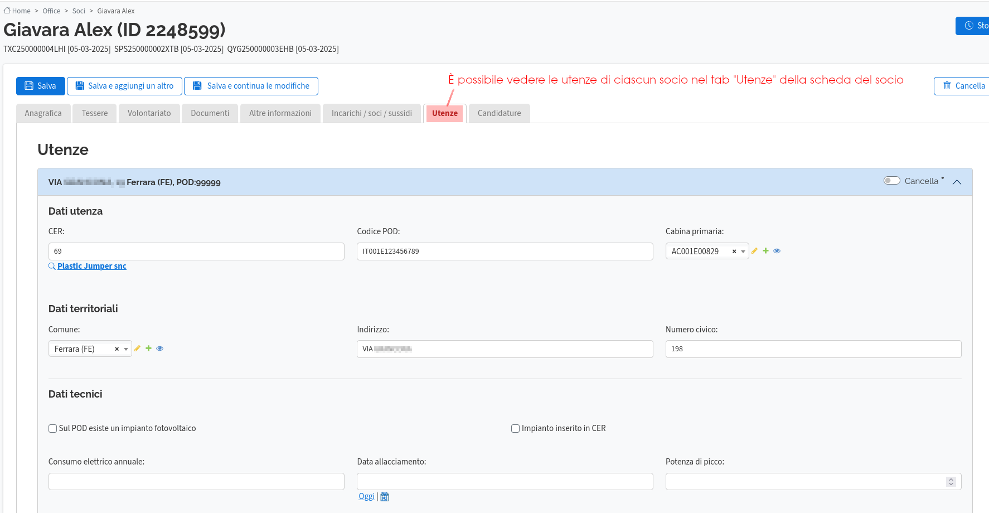Viewport: 989px width, 513px height.
Task: Clear the Ferrara (FE) selection with the x
Action: (x=117, y=349)
